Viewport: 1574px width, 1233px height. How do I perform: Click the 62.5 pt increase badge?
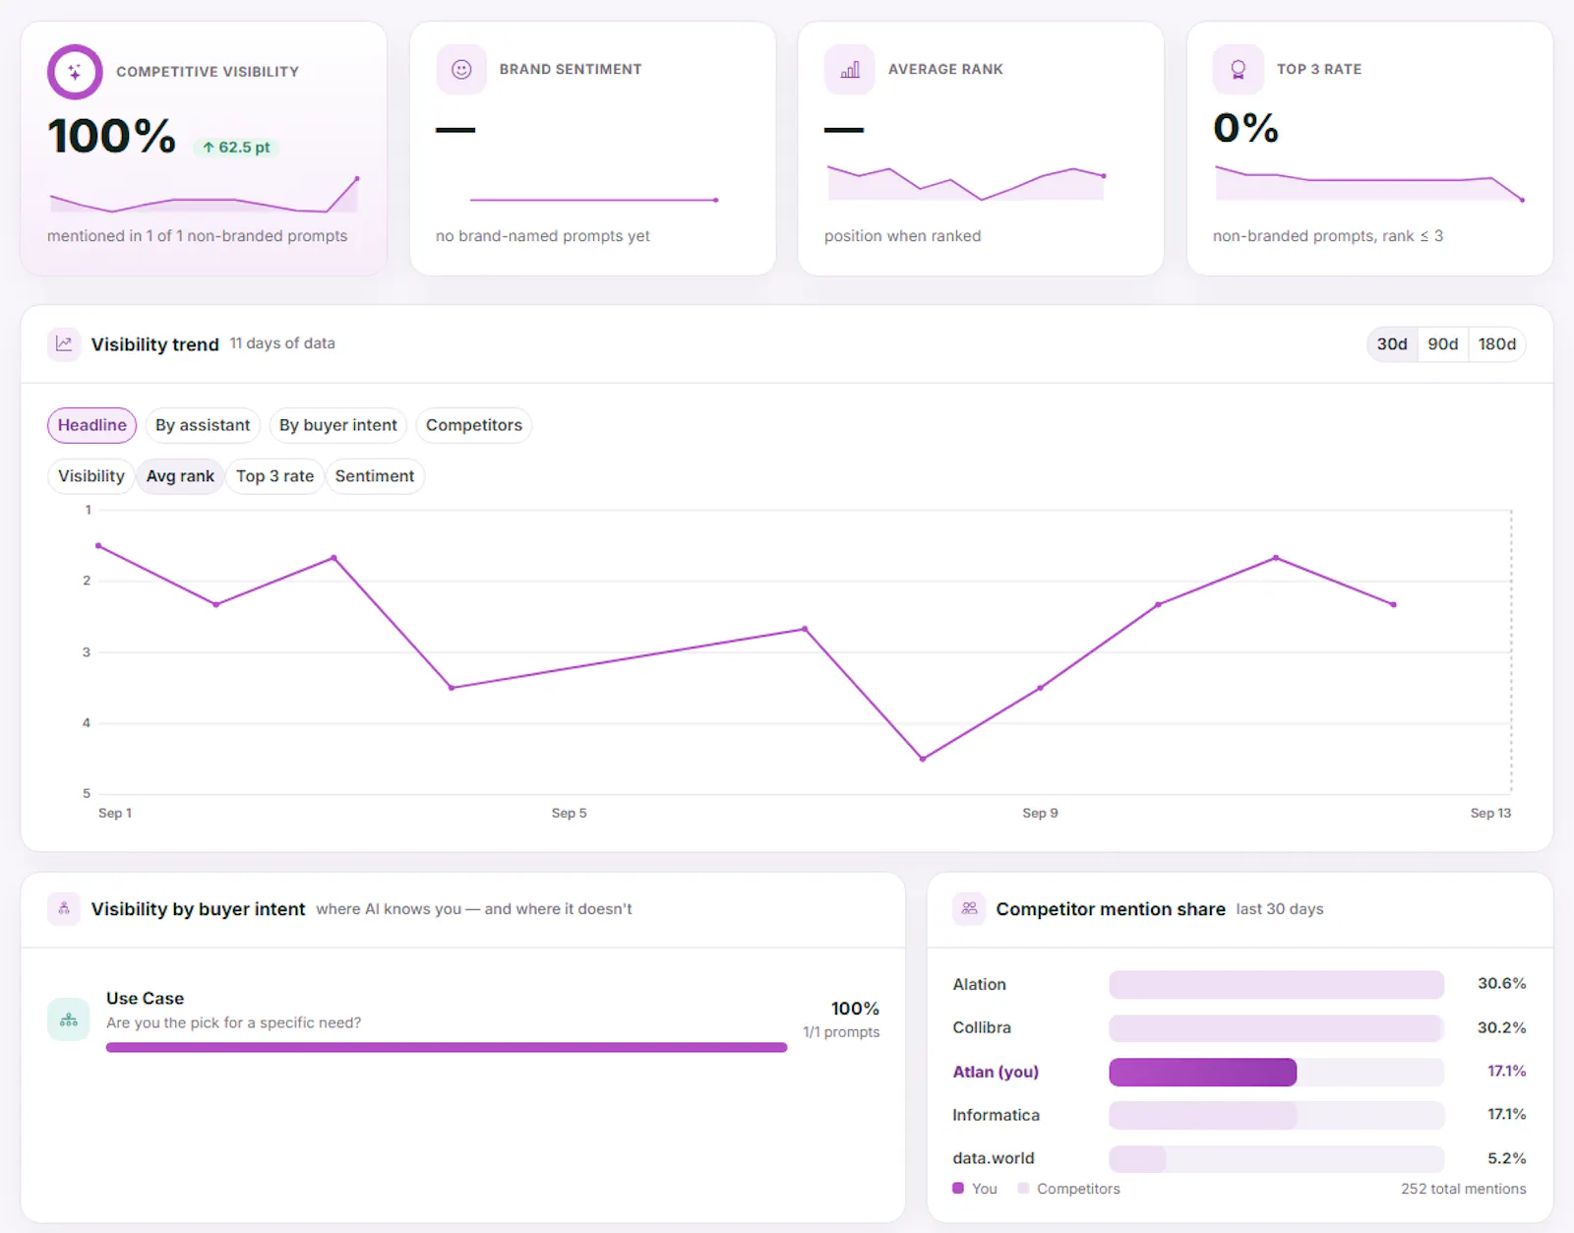click(236, 148)
